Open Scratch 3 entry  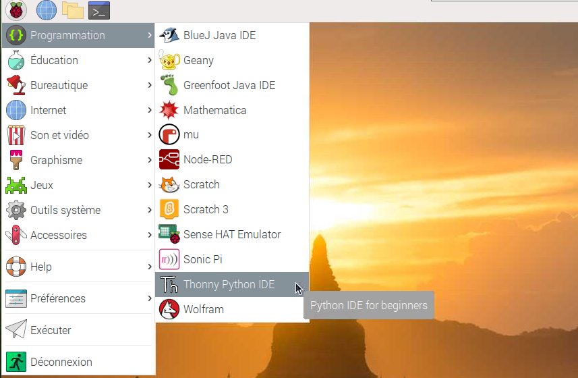point(232,209)
